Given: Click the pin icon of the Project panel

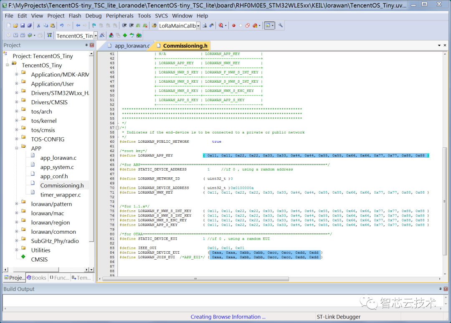Looking at the screenshot, I should pos(86,45).
